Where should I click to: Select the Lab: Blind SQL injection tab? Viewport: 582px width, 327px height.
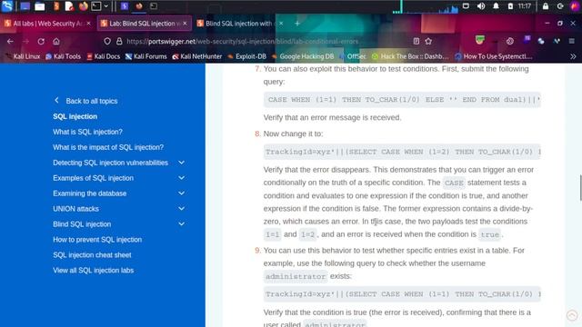point(145,24)
